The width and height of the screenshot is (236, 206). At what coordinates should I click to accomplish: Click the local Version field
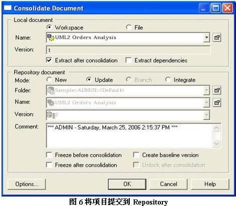click(x=128, y=50)
